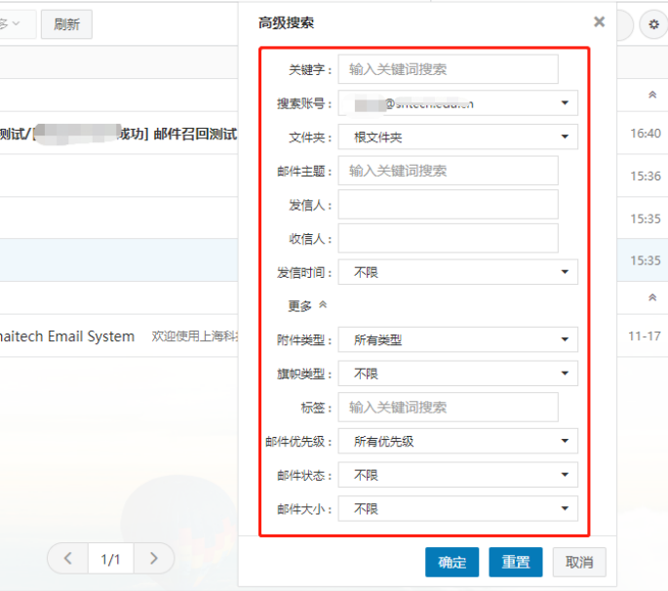Open the 邮件召回测试 email
Image resolution: width=668 pixels, height=591 pixels.
[119, 134]
